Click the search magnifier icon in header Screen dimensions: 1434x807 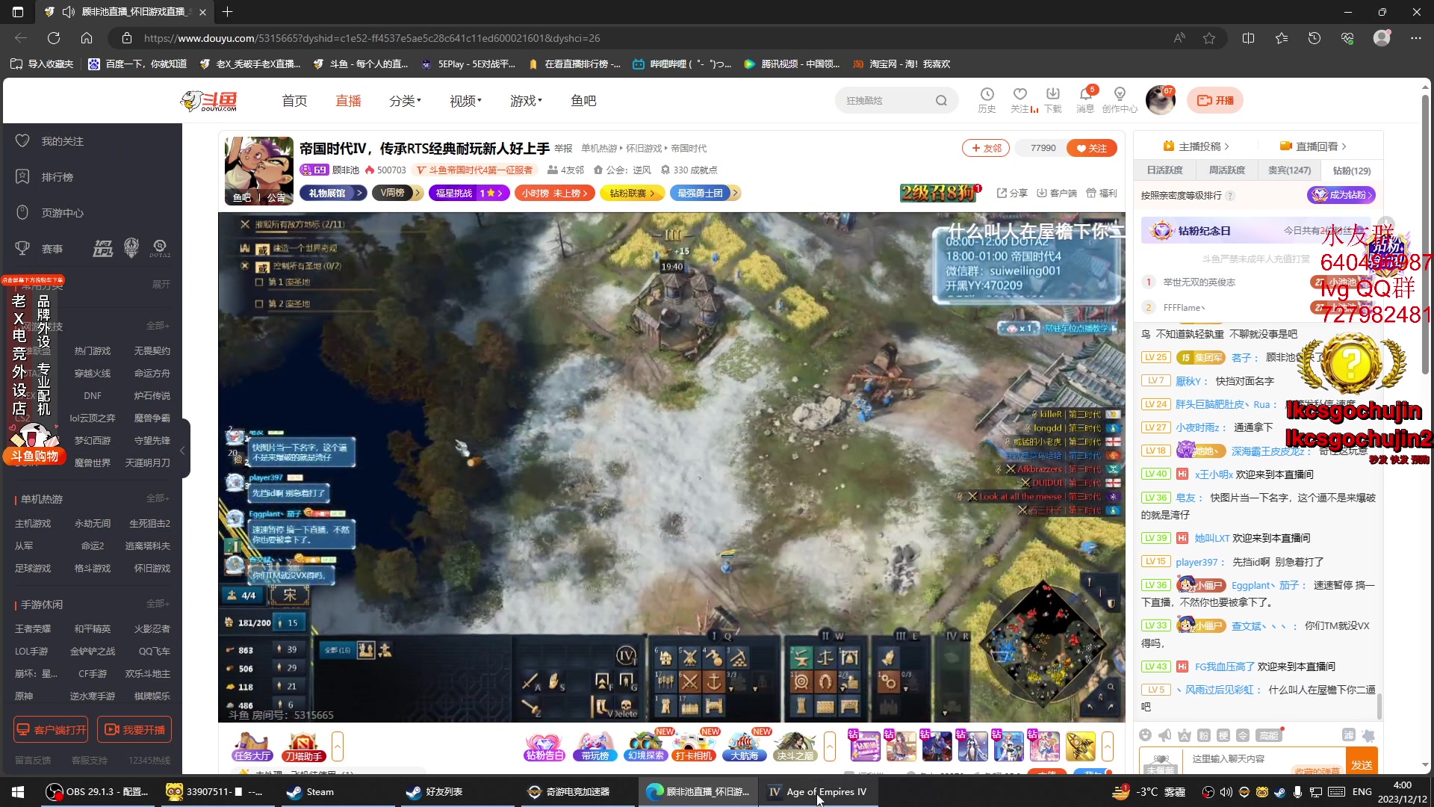pyautogui.click(x=941, y=100)
